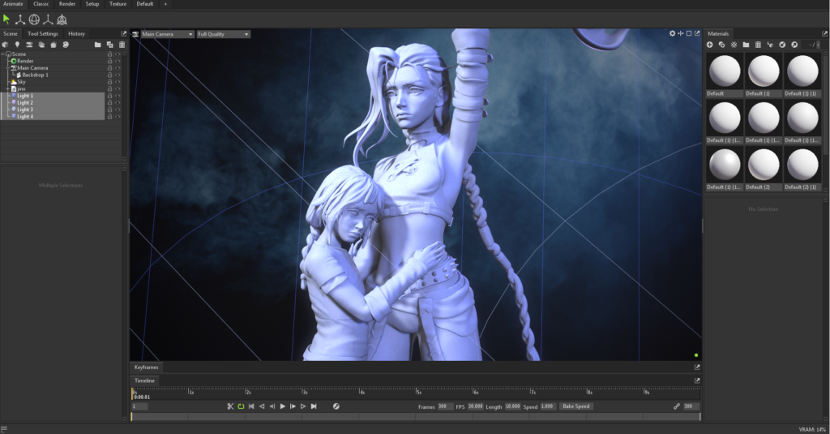830x434 pixels.
Task: Pop out the Materials panel
Action: [824, 33]
